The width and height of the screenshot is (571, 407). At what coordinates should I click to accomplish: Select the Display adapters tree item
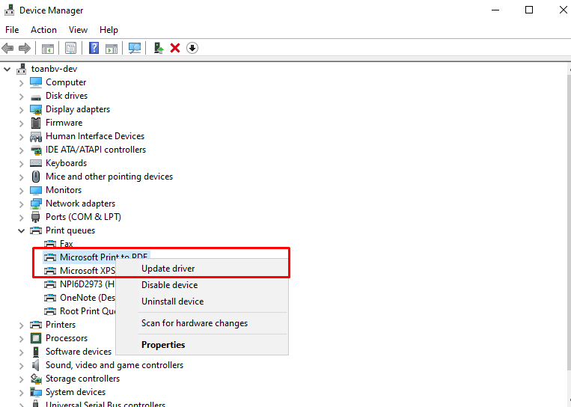coord(77,109)
